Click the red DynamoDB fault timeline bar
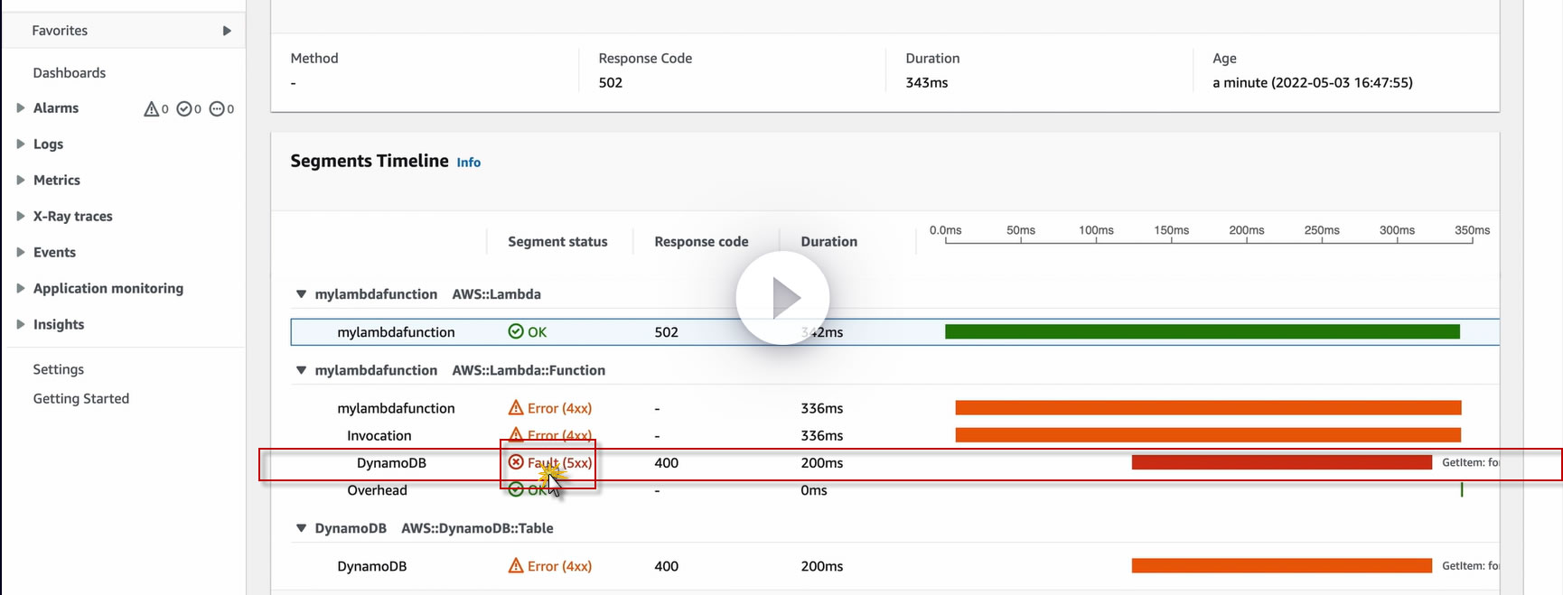This screenshot has width=1563, height=595. 1281,462
